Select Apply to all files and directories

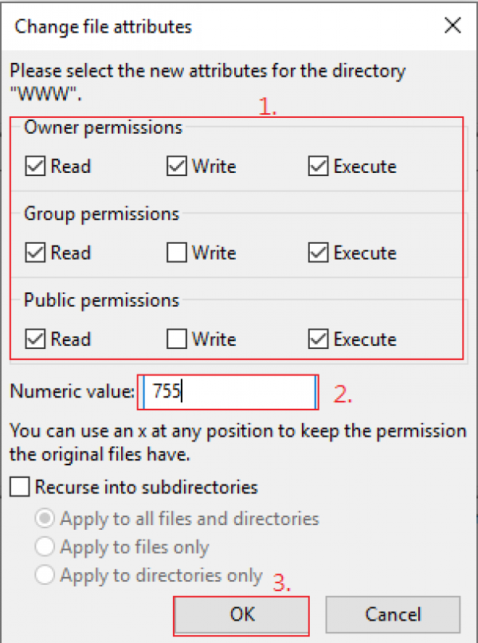(x=45, y=519)
